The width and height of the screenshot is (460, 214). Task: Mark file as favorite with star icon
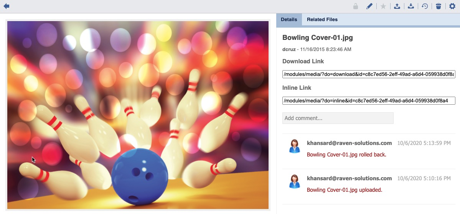(x=383, y=6)
